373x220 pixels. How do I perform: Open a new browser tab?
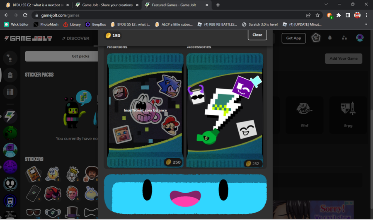tap(218, 5)
